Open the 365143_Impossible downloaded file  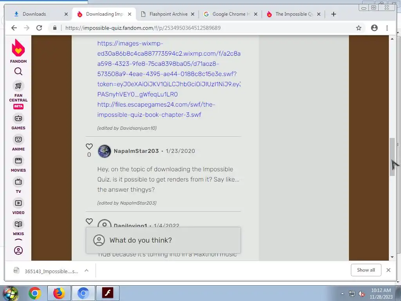tap(46, 271)
